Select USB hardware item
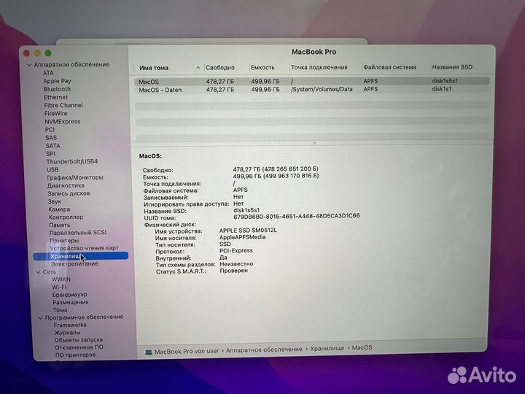 52,169
